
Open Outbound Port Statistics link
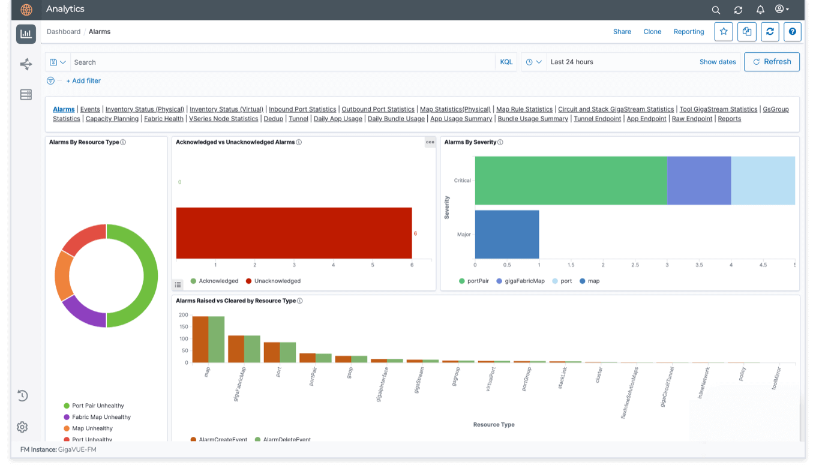(x=378, y=109)
